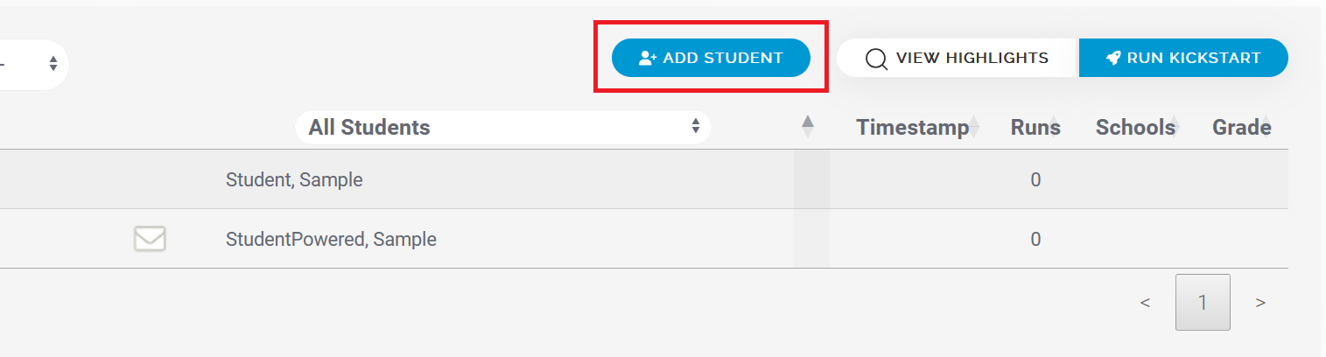Viewport: 1326px width, 357px height.
Task: Open View Highlights
Action: coord(957,58)
